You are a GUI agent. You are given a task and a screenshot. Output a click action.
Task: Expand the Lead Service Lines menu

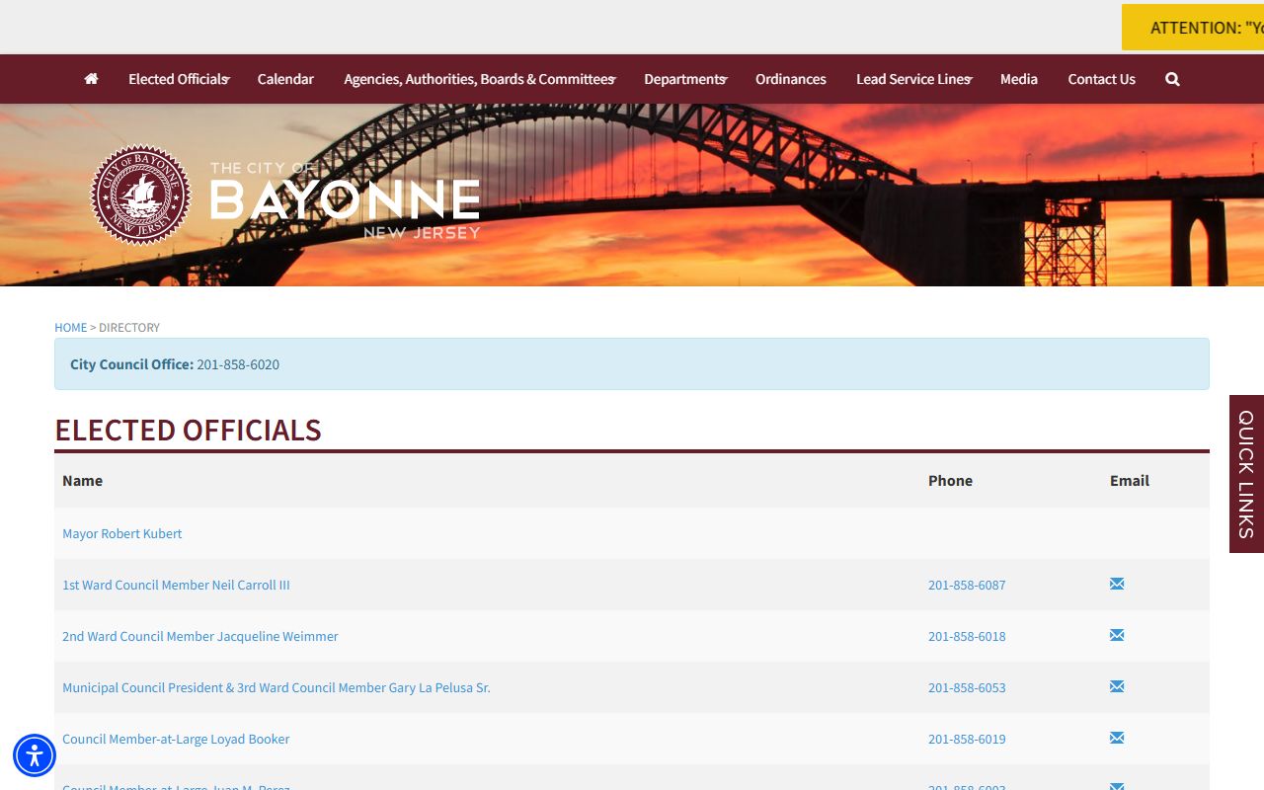(x=913, y=79)
